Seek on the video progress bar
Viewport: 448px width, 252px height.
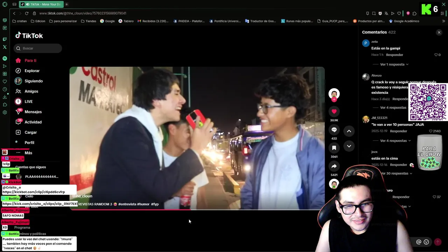pos(197,209)
